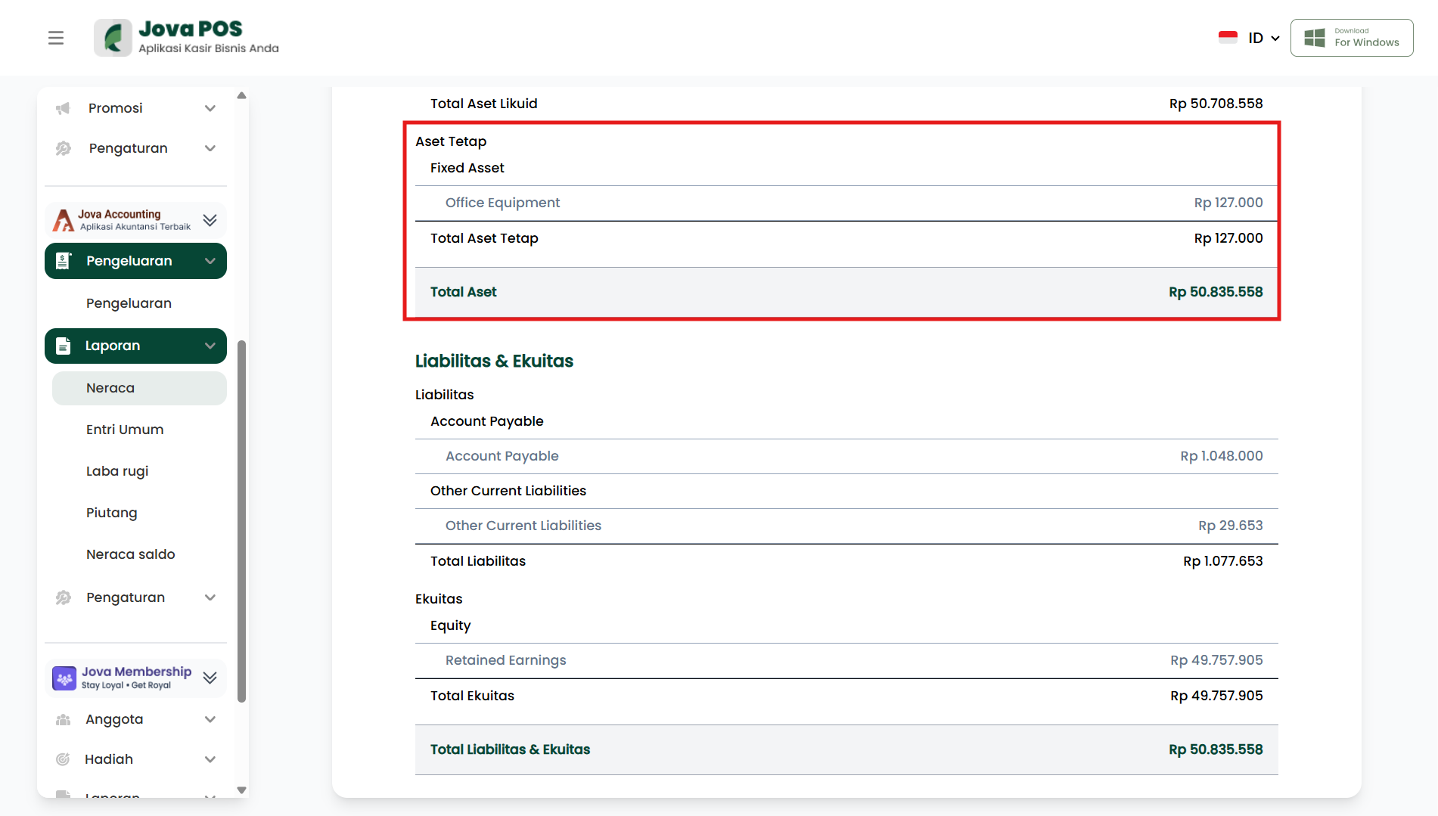Expand the Promosi menu chevron

point(210,108)
